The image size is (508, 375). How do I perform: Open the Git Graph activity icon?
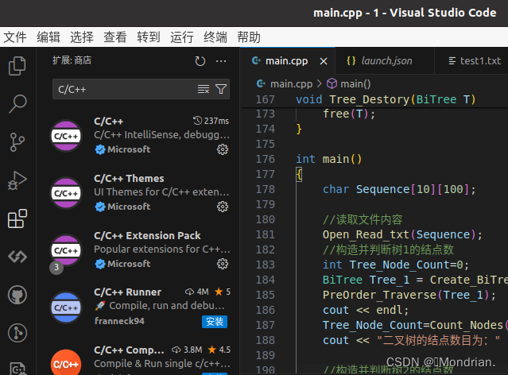click(x=17, y=333)
